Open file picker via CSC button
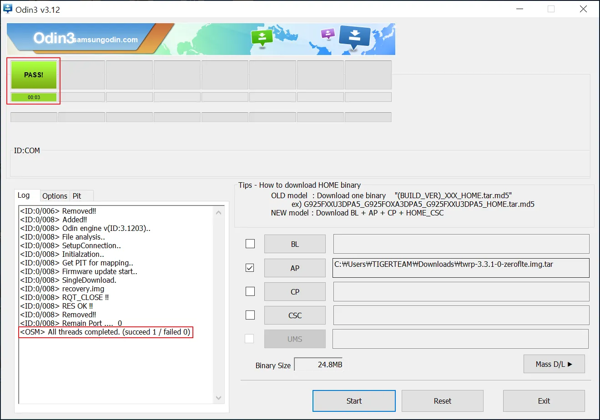 [295, 315]
